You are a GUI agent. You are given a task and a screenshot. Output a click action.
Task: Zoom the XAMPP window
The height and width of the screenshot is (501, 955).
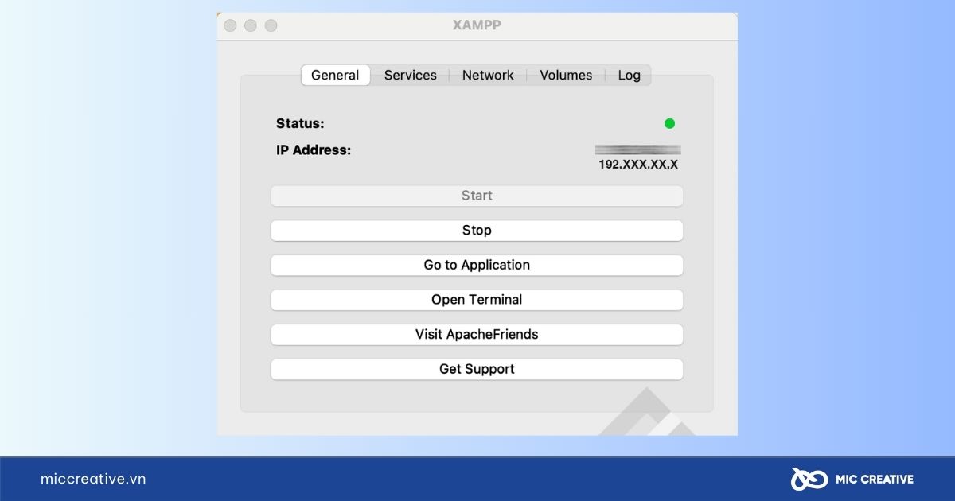(271, 25)
